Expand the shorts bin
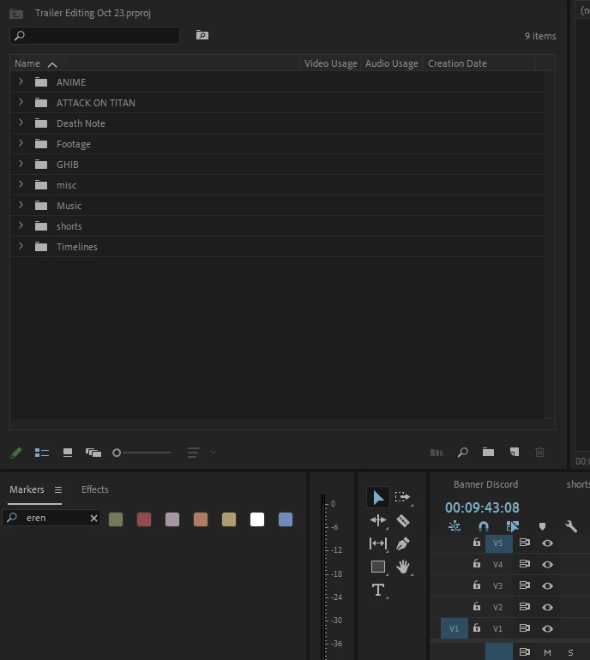 tap(21, 225)
